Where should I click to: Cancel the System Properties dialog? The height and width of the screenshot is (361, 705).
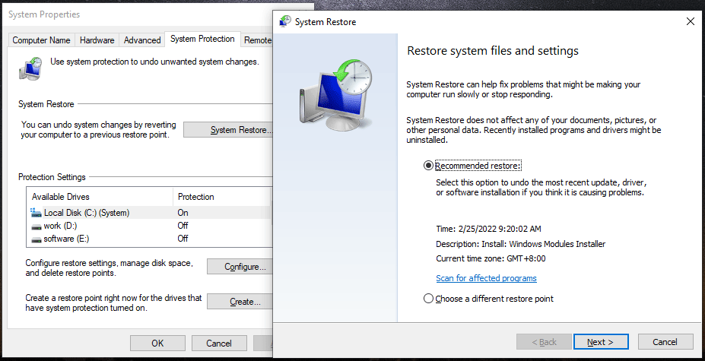click(219, 343)
